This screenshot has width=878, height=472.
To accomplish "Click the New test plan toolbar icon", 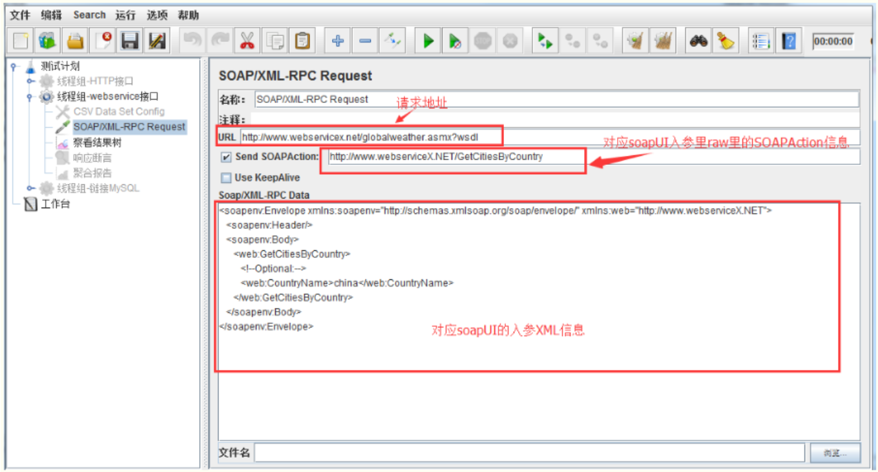I will [x=21, y=41].
